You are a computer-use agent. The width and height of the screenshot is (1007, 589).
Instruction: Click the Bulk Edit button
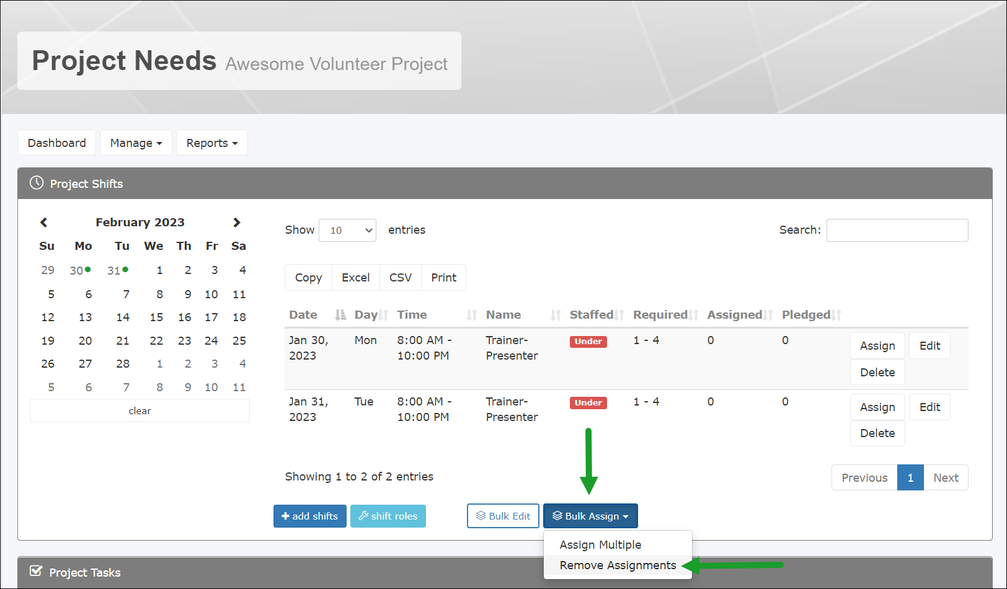(x=503, y=516)
